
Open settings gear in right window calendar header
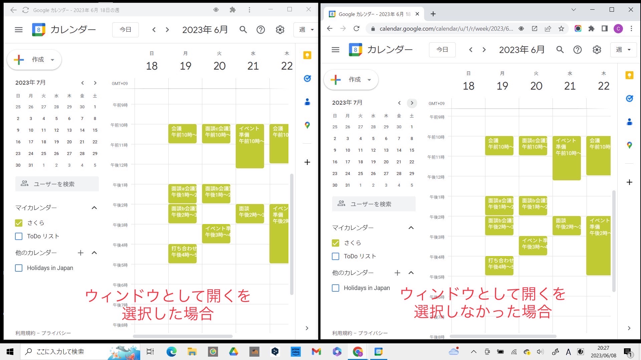pyautogui.click(x=597, y=50)
